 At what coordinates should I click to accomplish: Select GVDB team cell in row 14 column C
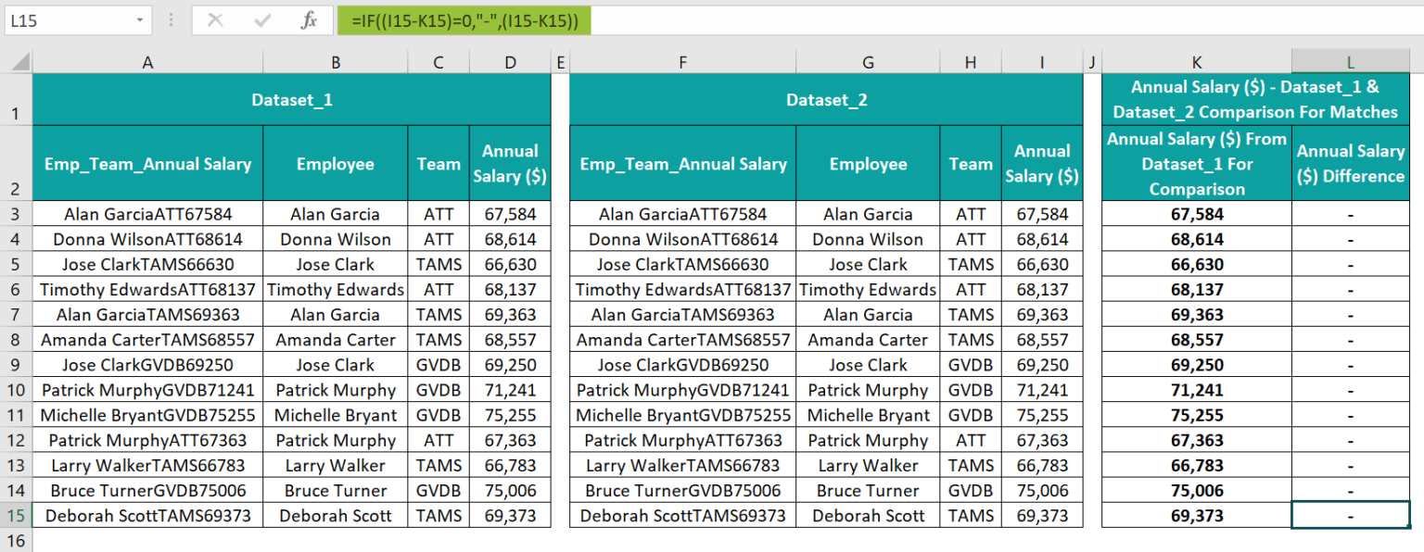(x=439, y=491)
